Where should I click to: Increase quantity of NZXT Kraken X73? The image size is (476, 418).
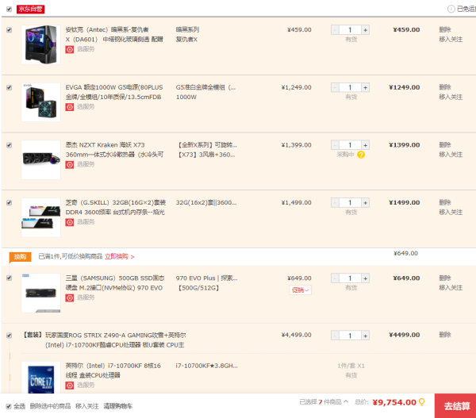[365, 145]
